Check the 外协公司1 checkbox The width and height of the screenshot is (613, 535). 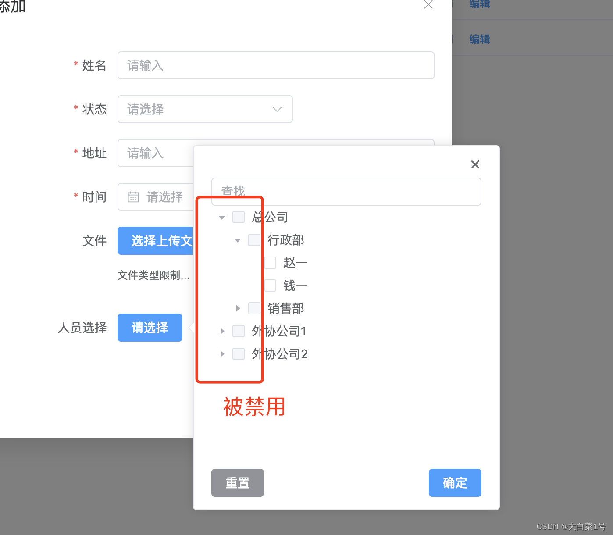point(238,331)
